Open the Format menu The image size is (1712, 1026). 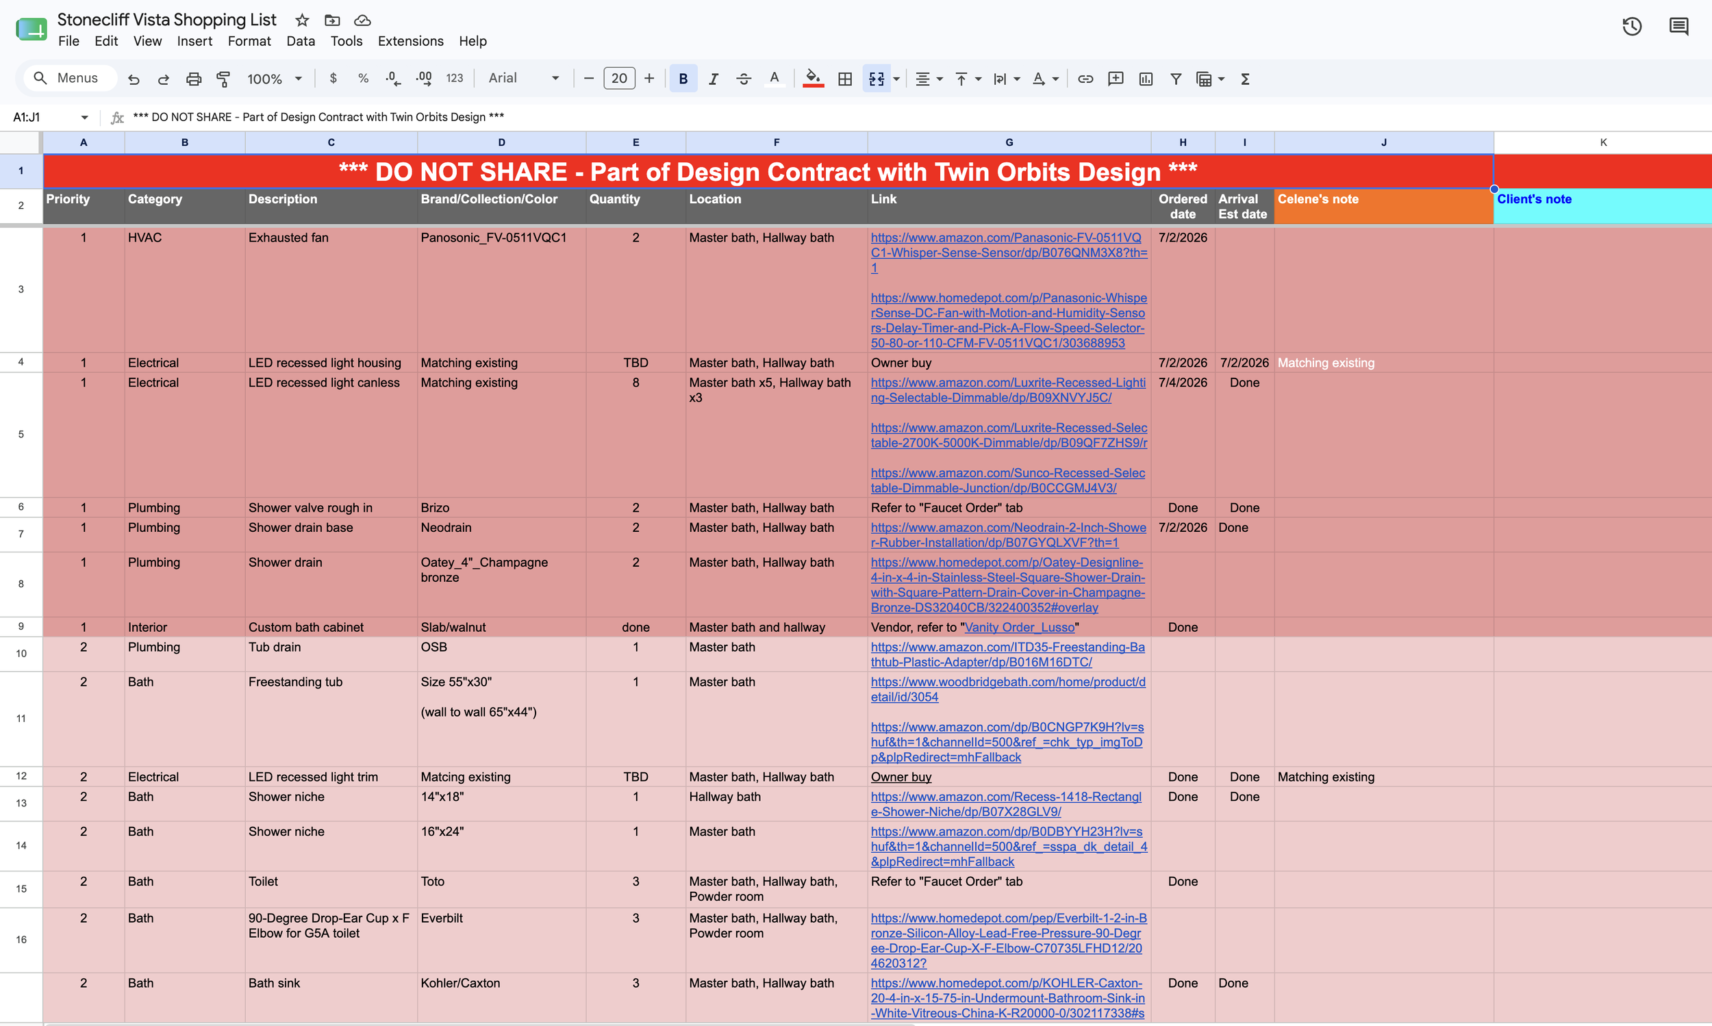249,42
